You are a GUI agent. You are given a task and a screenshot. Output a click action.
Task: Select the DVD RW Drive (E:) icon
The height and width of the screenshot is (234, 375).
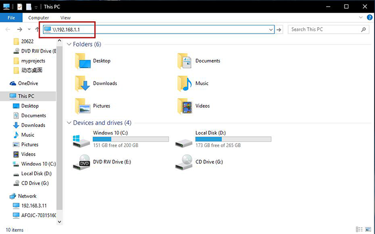pyautogui.click(x=83, y=162)
